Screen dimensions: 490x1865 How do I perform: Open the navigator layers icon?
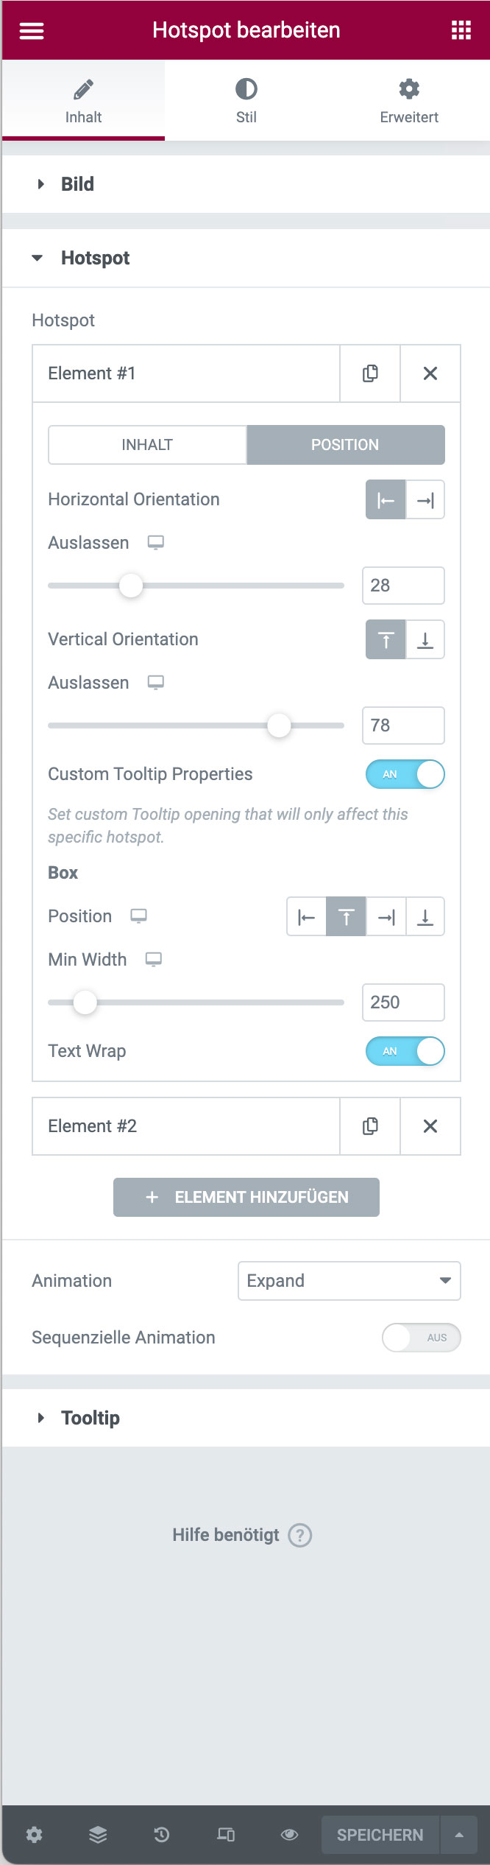pyautogui.click(x=98, y=1834)
